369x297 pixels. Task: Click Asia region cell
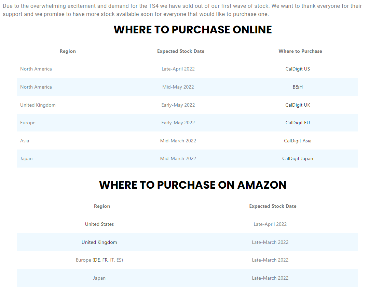25,141
